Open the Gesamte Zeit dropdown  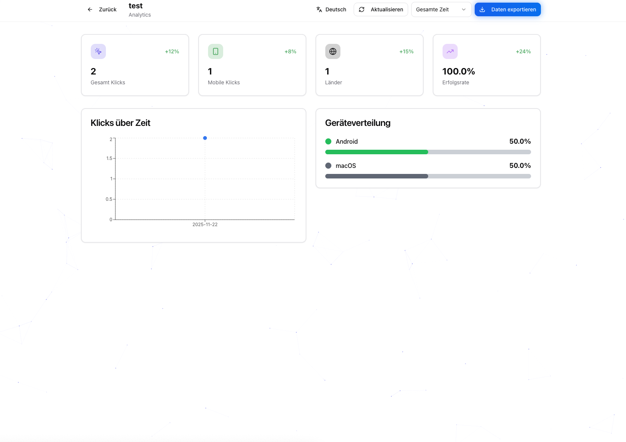441,9
